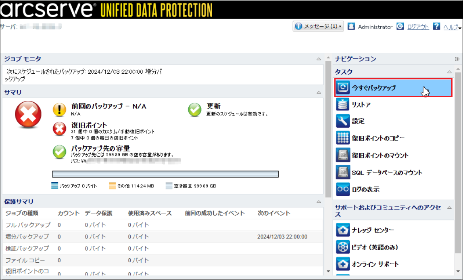Select the 設定 task label

358,121
